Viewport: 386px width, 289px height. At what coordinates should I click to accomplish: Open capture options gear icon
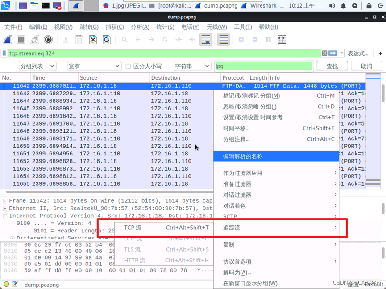48,39
